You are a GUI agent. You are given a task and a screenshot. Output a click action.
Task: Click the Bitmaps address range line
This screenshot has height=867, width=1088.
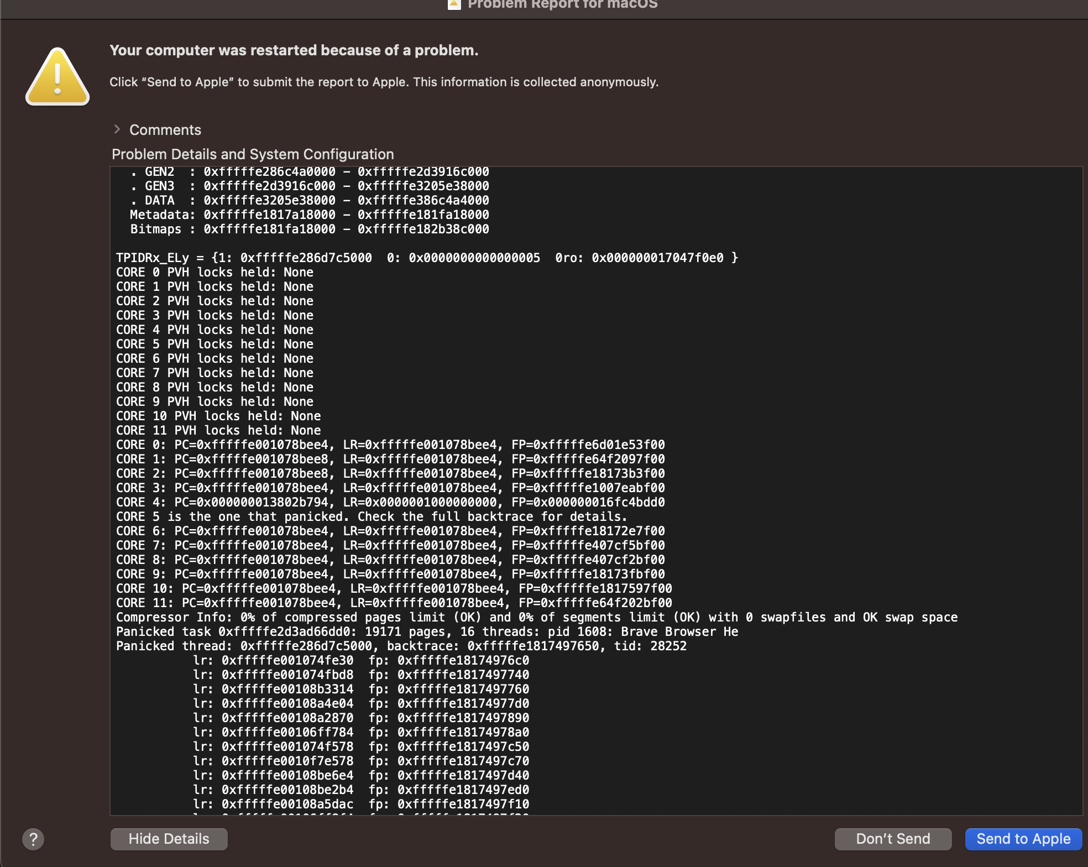309,229
